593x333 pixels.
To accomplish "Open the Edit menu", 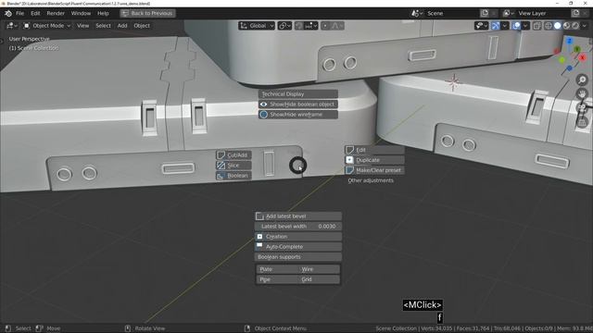I will (35, 13).
